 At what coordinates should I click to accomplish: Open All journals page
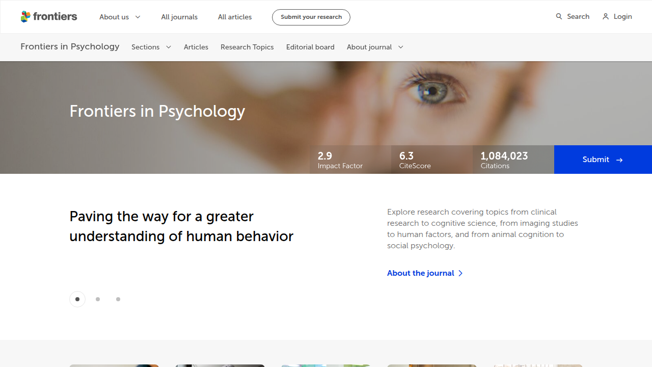[x=179, y=17]
